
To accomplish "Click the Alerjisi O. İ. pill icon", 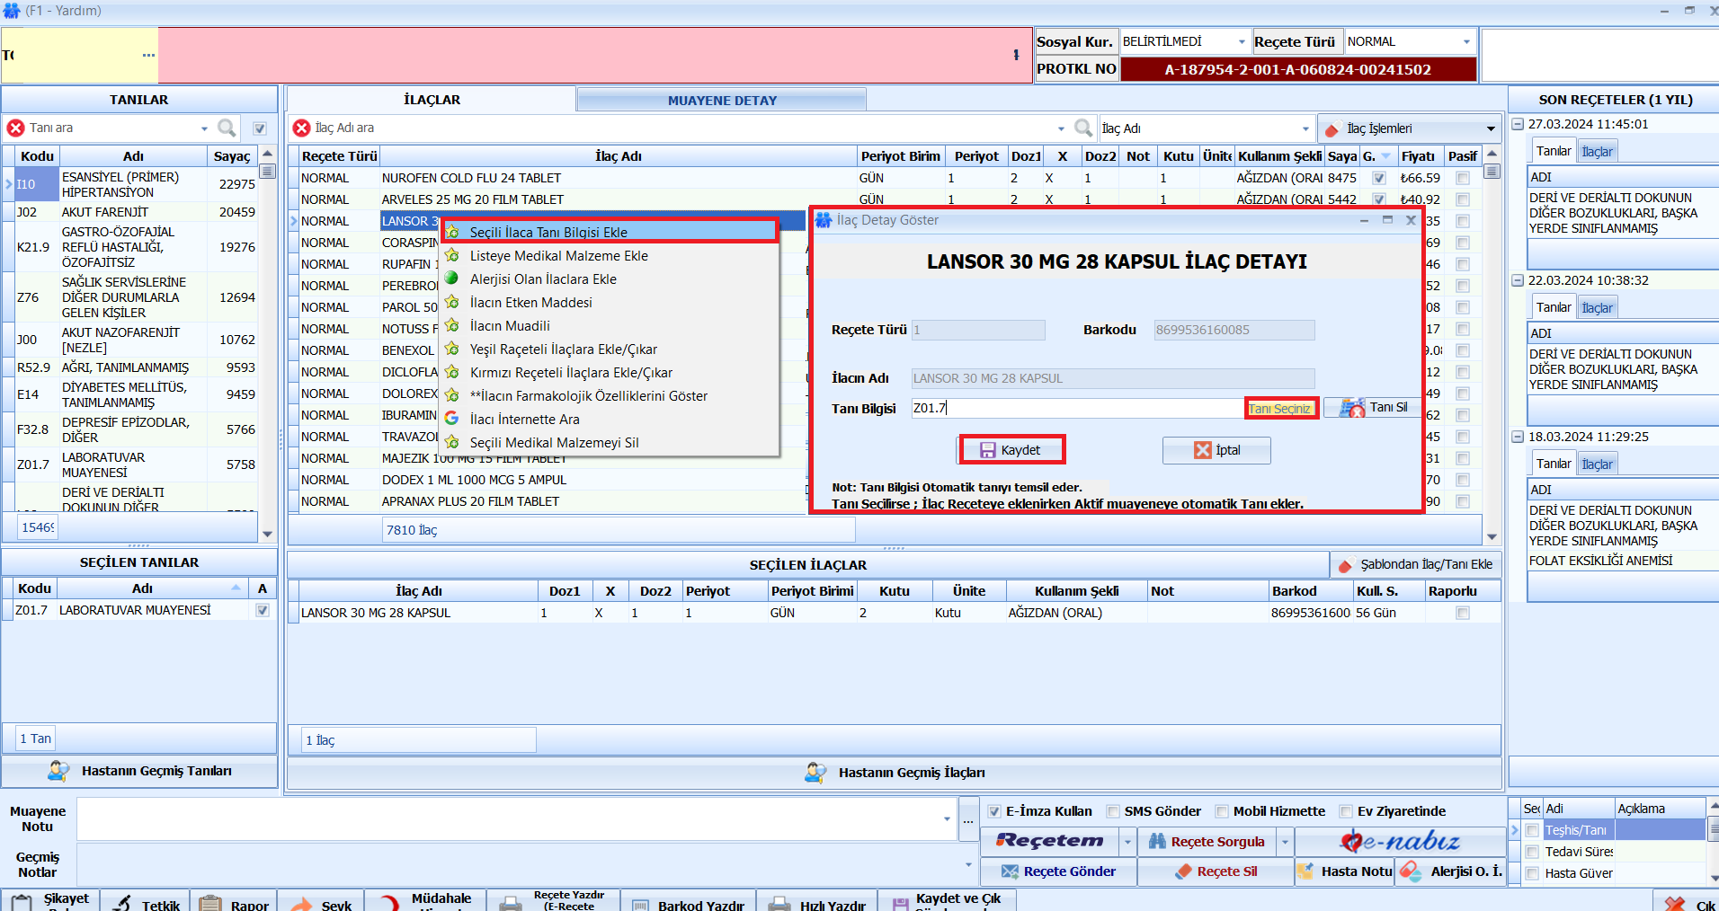I will click(1411, 871).
